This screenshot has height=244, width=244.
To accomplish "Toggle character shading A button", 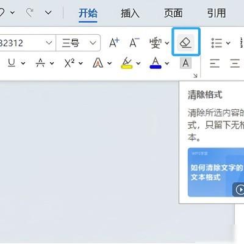I will click(x=185, y=63).
